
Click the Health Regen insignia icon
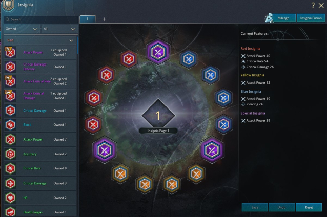coord(10,212)
